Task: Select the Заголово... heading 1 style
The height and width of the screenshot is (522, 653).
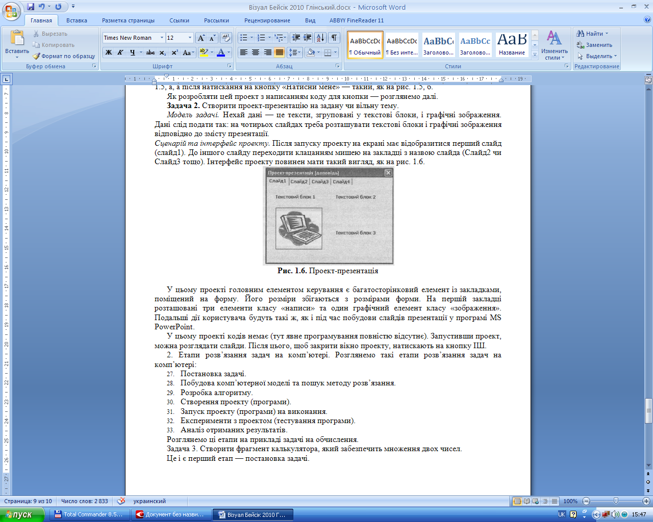Action: coord(439,45)
